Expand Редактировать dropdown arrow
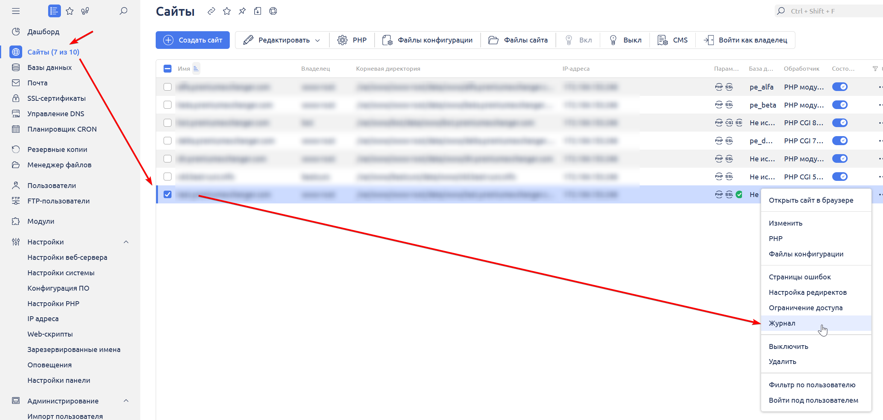 (x=318, y=41)
